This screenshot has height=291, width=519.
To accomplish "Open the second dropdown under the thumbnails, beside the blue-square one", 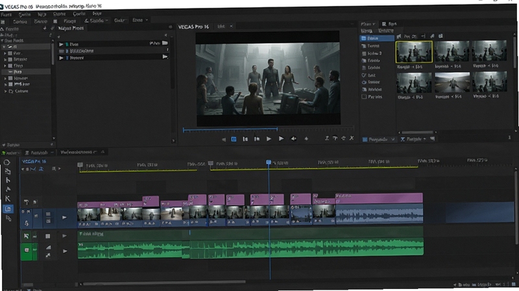I will coord(414,139).
